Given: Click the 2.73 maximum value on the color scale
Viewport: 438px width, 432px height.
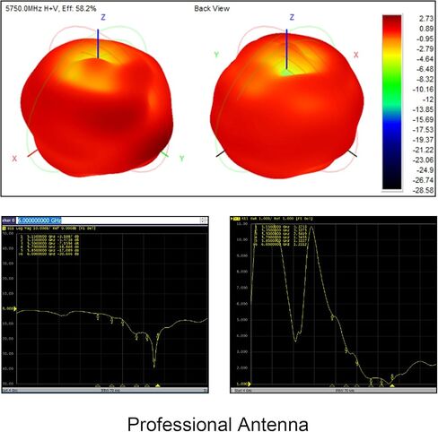Looking at the screenshot, I should point(426,19).
